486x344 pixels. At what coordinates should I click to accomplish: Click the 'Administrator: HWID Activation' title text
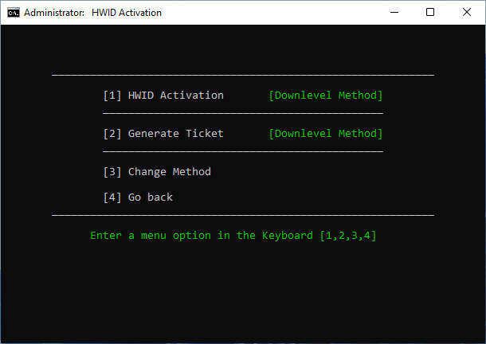pyautogui.click(x=92, y=13)
